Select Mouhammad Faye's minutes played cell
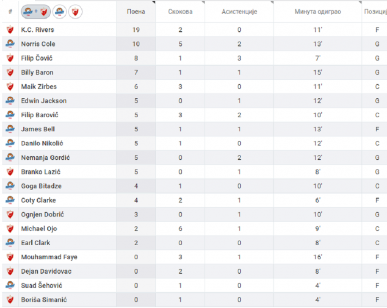The height and width of the screenshot is (308, 387). 317,257
